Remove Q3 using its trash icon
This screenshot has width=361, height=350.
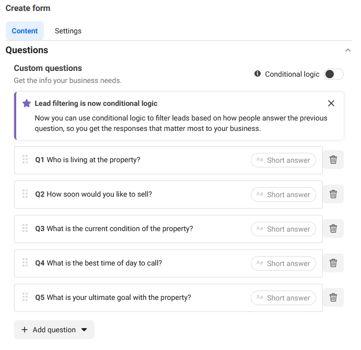pyautogui.click(x=333, y=228)
